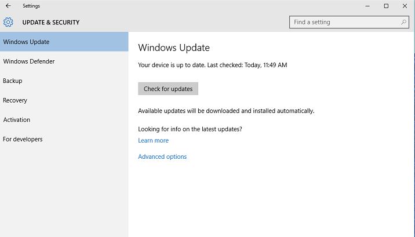The width and height of the screenshot is (415, 237).
Task: Close the Settings window
Action: point(405,6)
